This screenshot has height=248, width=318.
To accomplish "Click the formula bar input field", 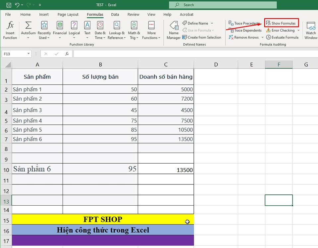I will [x=196, y=54].
